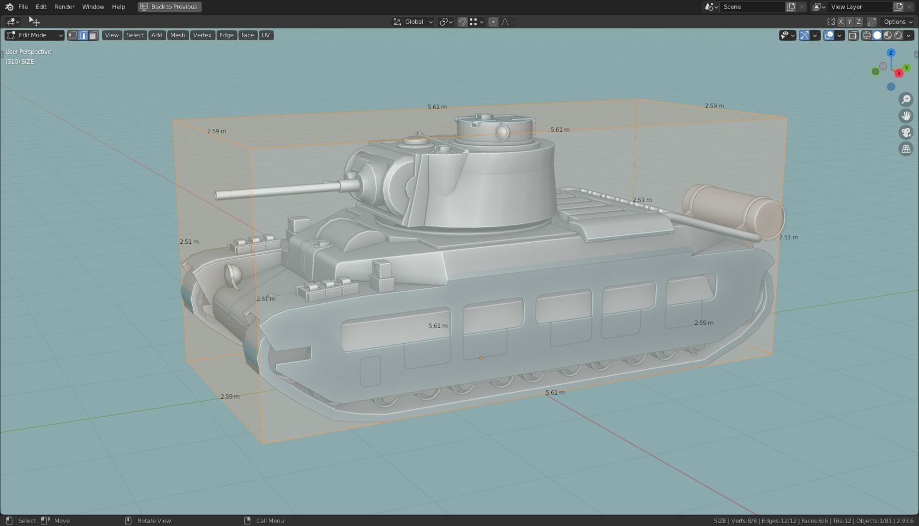
Task: Open the editor type selector
Action: (12, 21)
